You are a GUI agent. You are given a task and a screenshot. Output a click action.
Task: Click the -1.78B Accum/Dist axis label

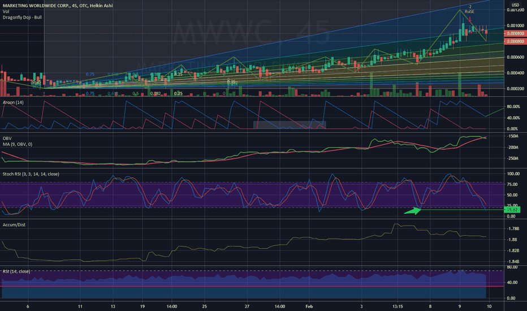pyautogui.click(x=513, y=228)
